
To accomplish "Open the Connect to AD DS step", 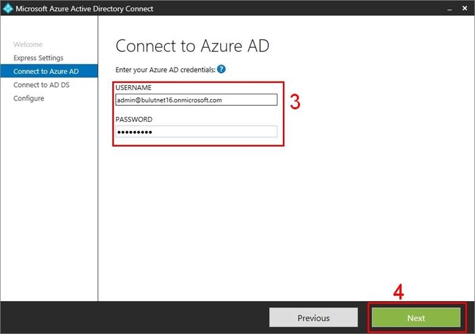I will pyautogui.click(x=41, y=85).
